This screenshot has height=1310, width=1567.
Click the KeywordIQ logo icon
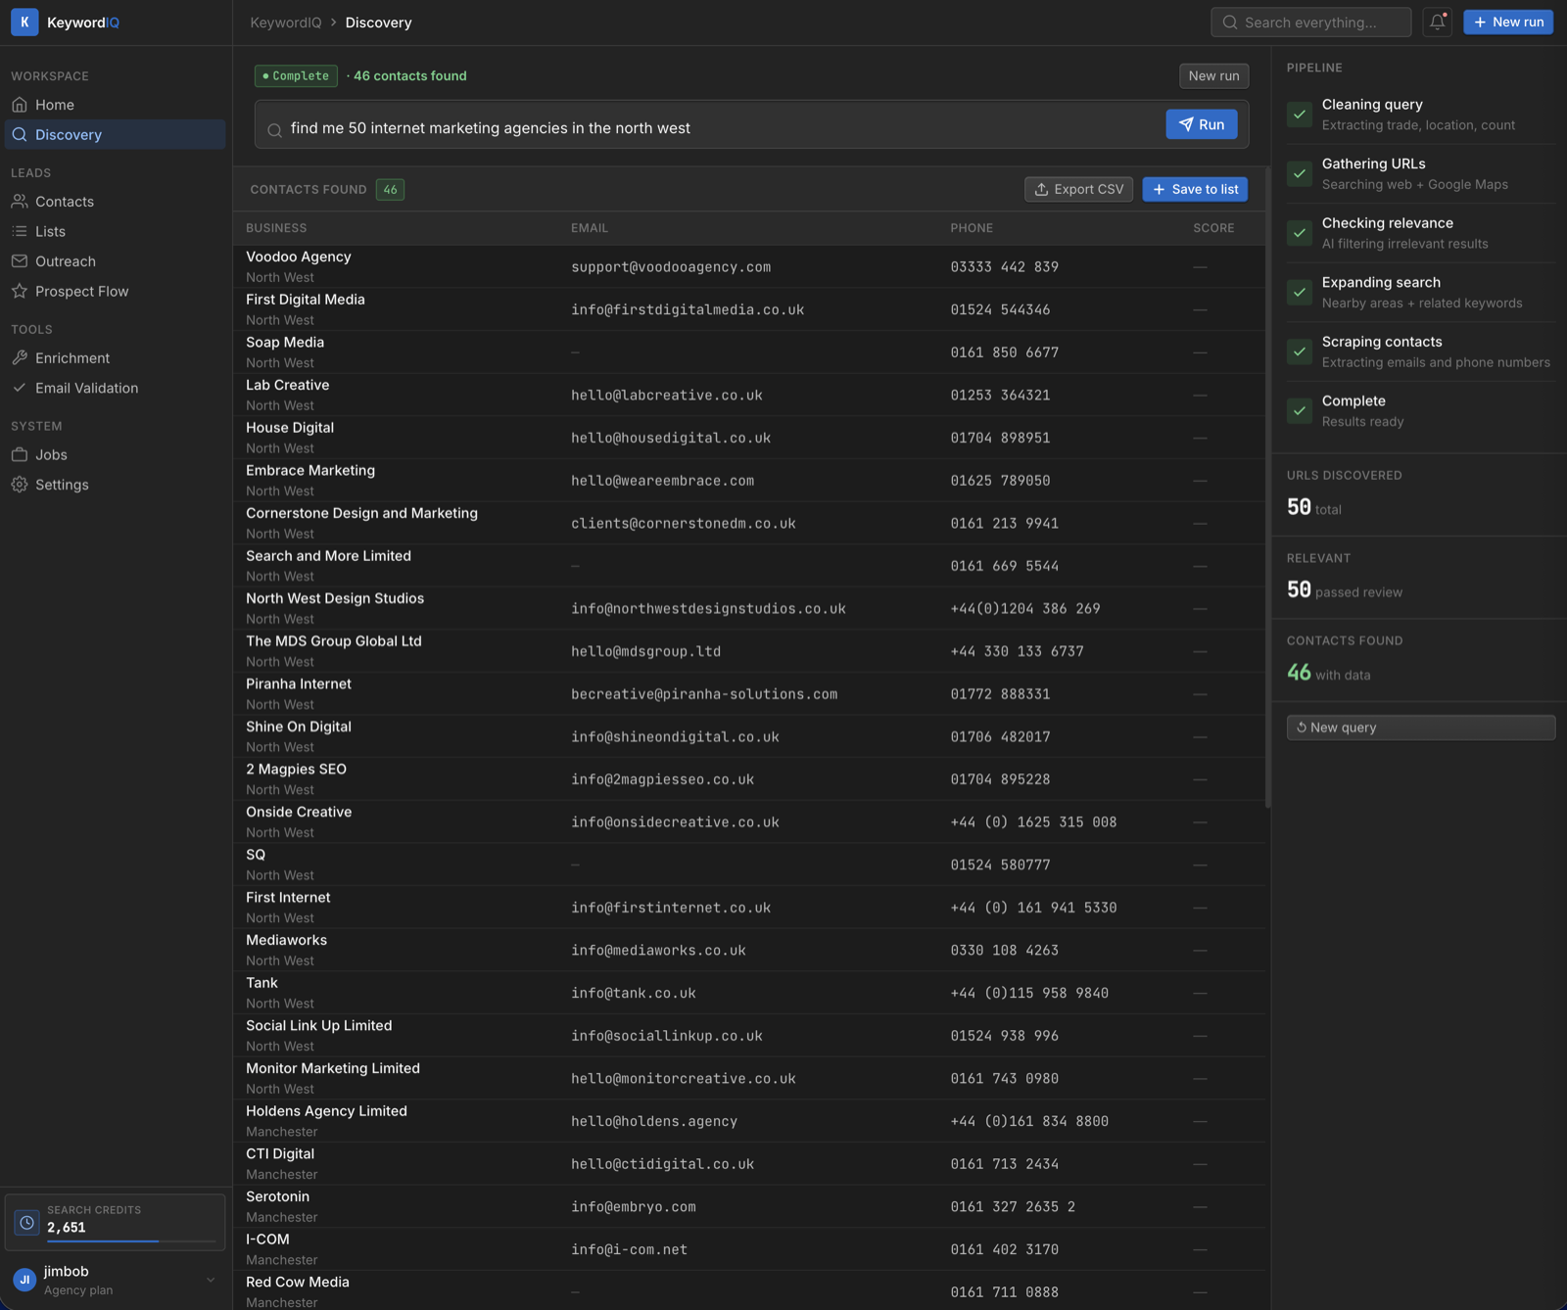tap(24, 22)
